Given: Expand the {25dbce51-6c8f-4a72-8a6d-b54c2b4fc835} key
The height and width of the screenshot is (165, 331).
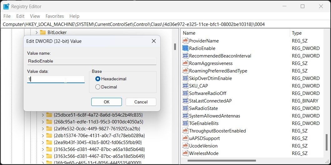Looking at the screenshot, I should tap(43, 115).
